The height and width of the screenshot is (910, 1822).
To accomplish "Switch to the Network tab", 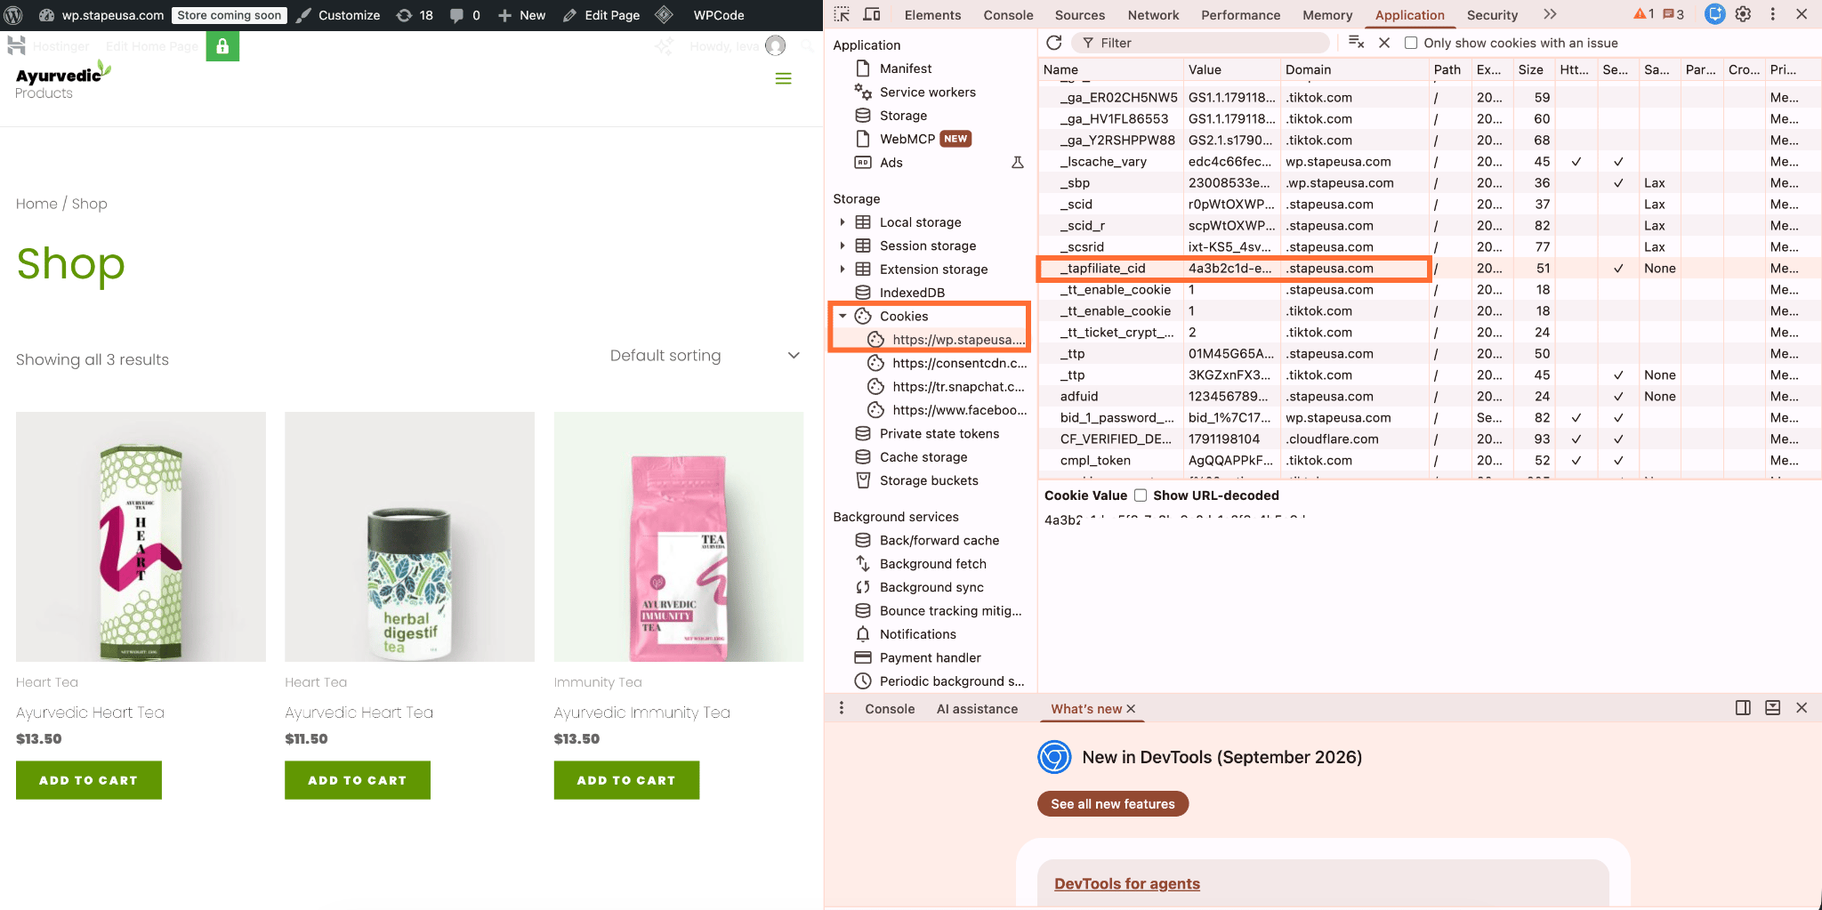I will pyautogui.click(x=1153, y=15).
